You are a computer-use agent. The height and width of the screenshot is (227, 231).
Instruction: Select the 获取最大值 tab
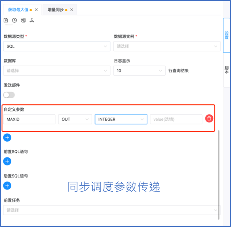18,10
